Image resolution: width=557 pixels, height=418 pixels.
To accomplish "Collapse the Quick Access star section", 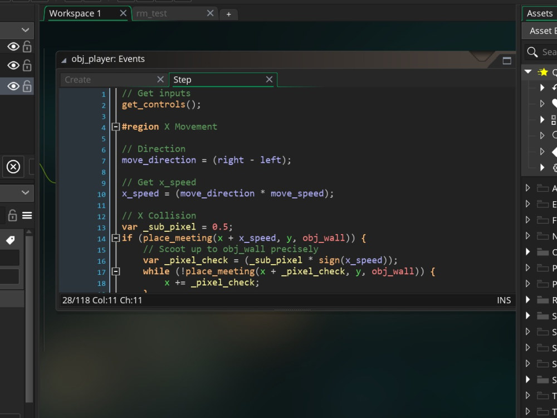I will 528,72.
